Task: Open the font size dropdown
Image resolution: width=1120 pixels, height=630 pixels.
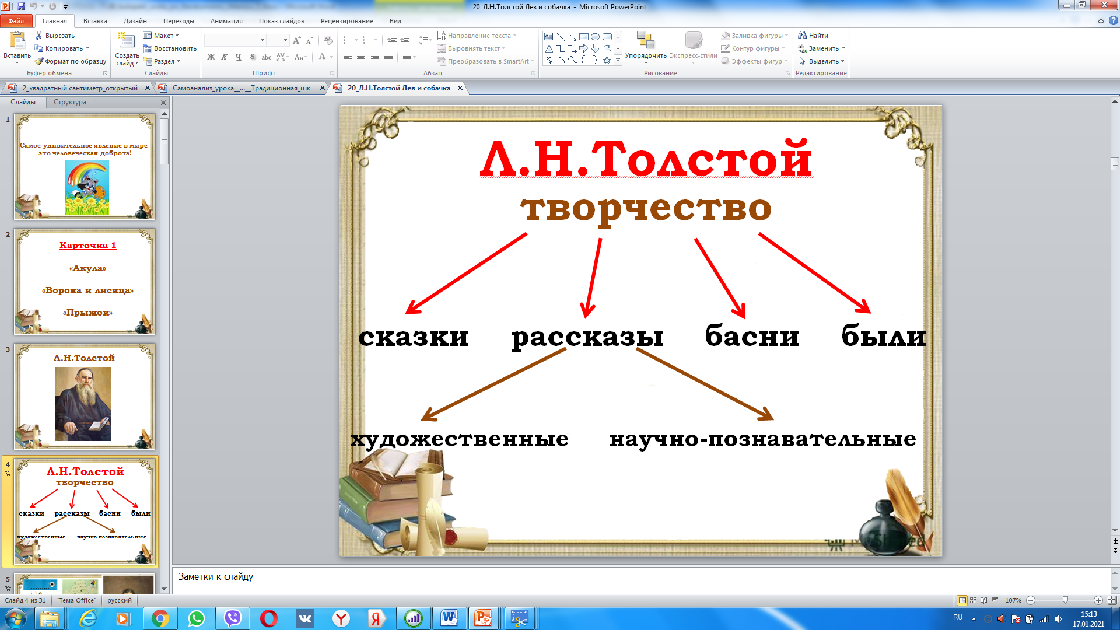Action: 285,40
